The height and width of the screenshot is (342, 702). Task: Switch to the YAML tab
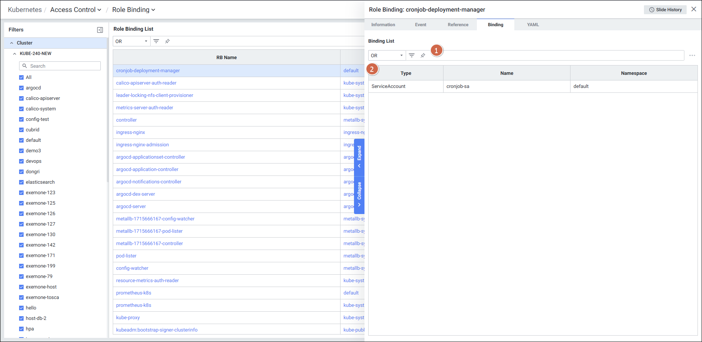[x=533, y=25]
